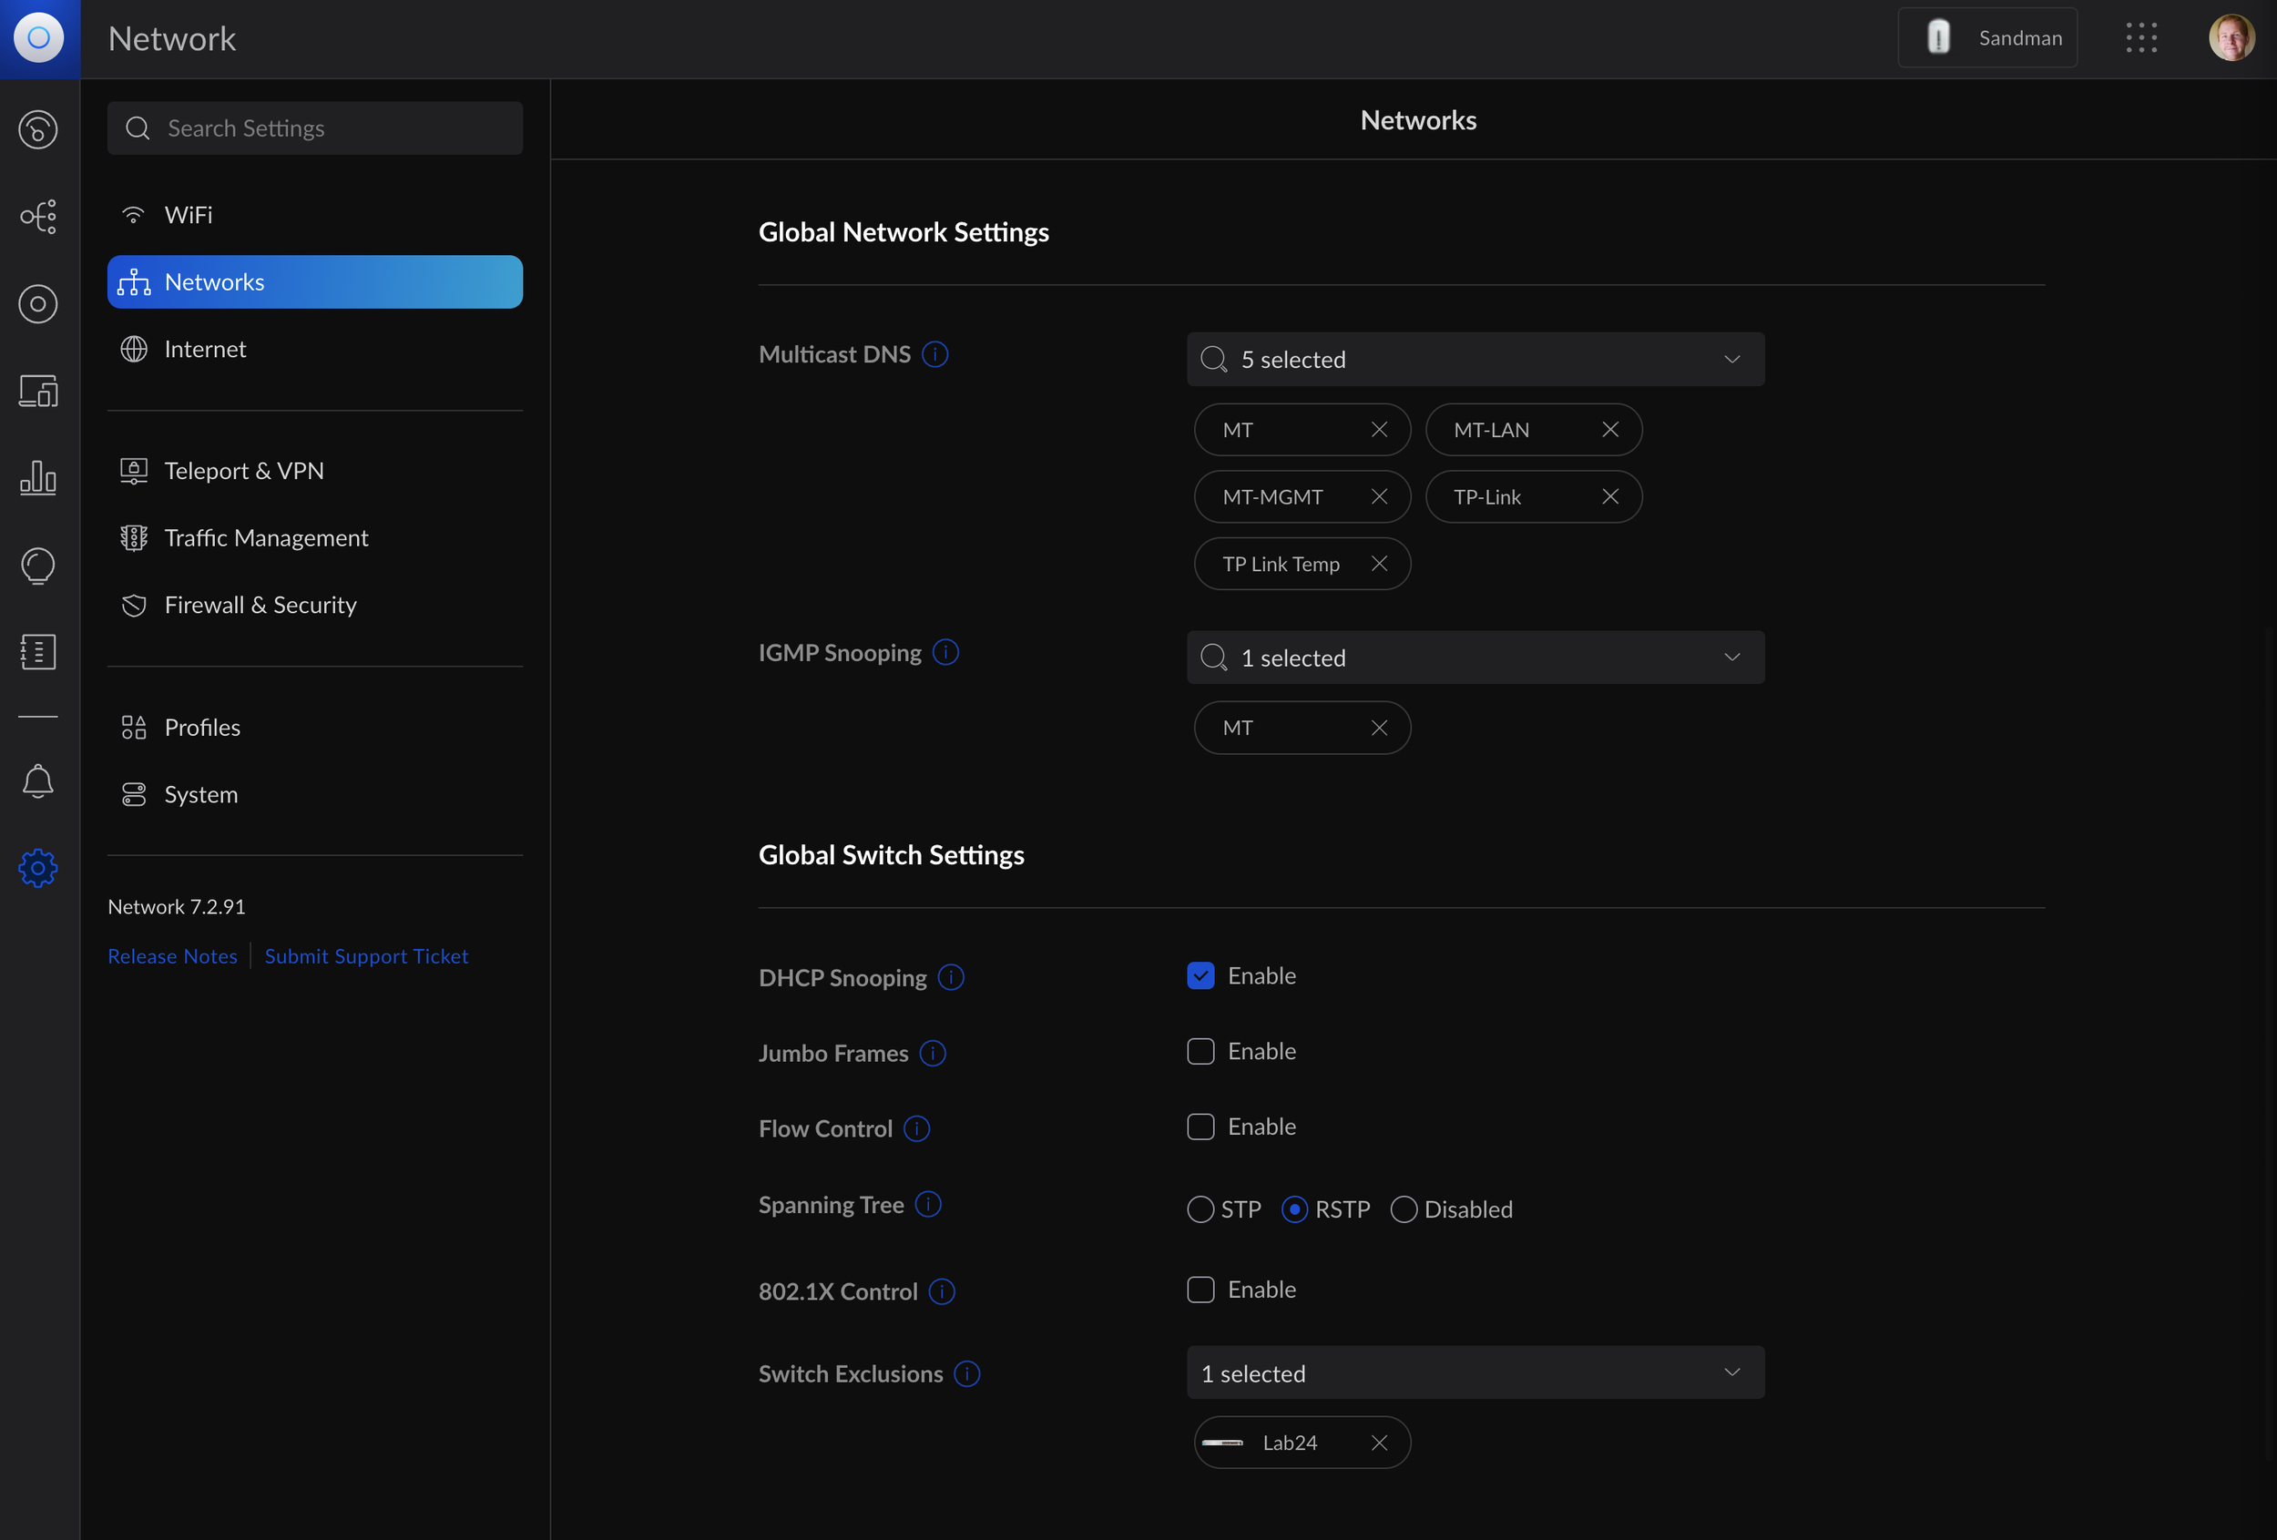Screen dimensions: 2277x1540
Task: Open the Topology icon in left rail
Action: click(x=38, y=217)
